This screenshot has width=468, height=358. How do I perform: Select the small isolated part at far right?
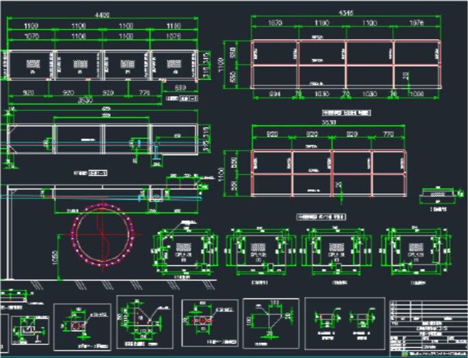pyautogui.click(x=436, y=194)
